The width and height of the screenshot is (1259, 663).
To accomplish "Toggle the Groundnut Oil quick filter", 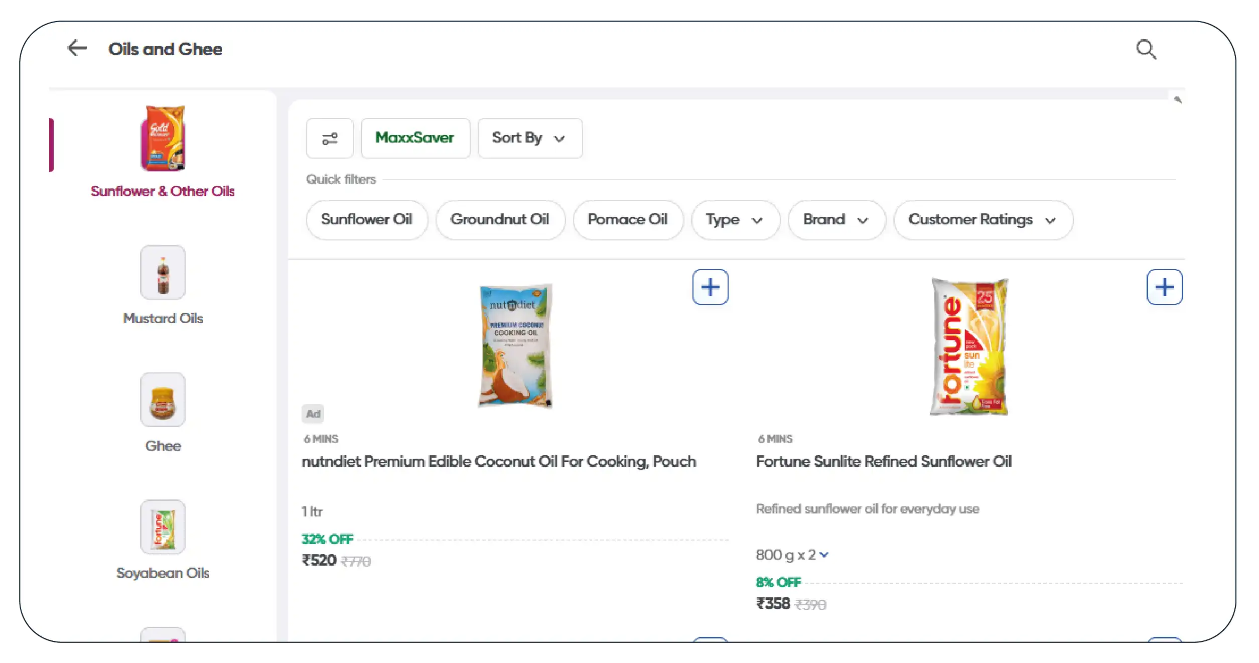I will (x=500, y=220).
